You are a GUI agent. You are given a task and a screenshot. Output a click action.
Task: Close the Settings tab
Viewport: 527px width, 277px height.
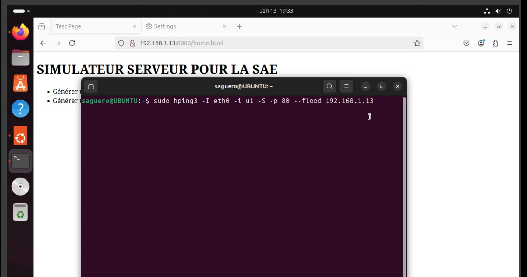click(224, 26)
